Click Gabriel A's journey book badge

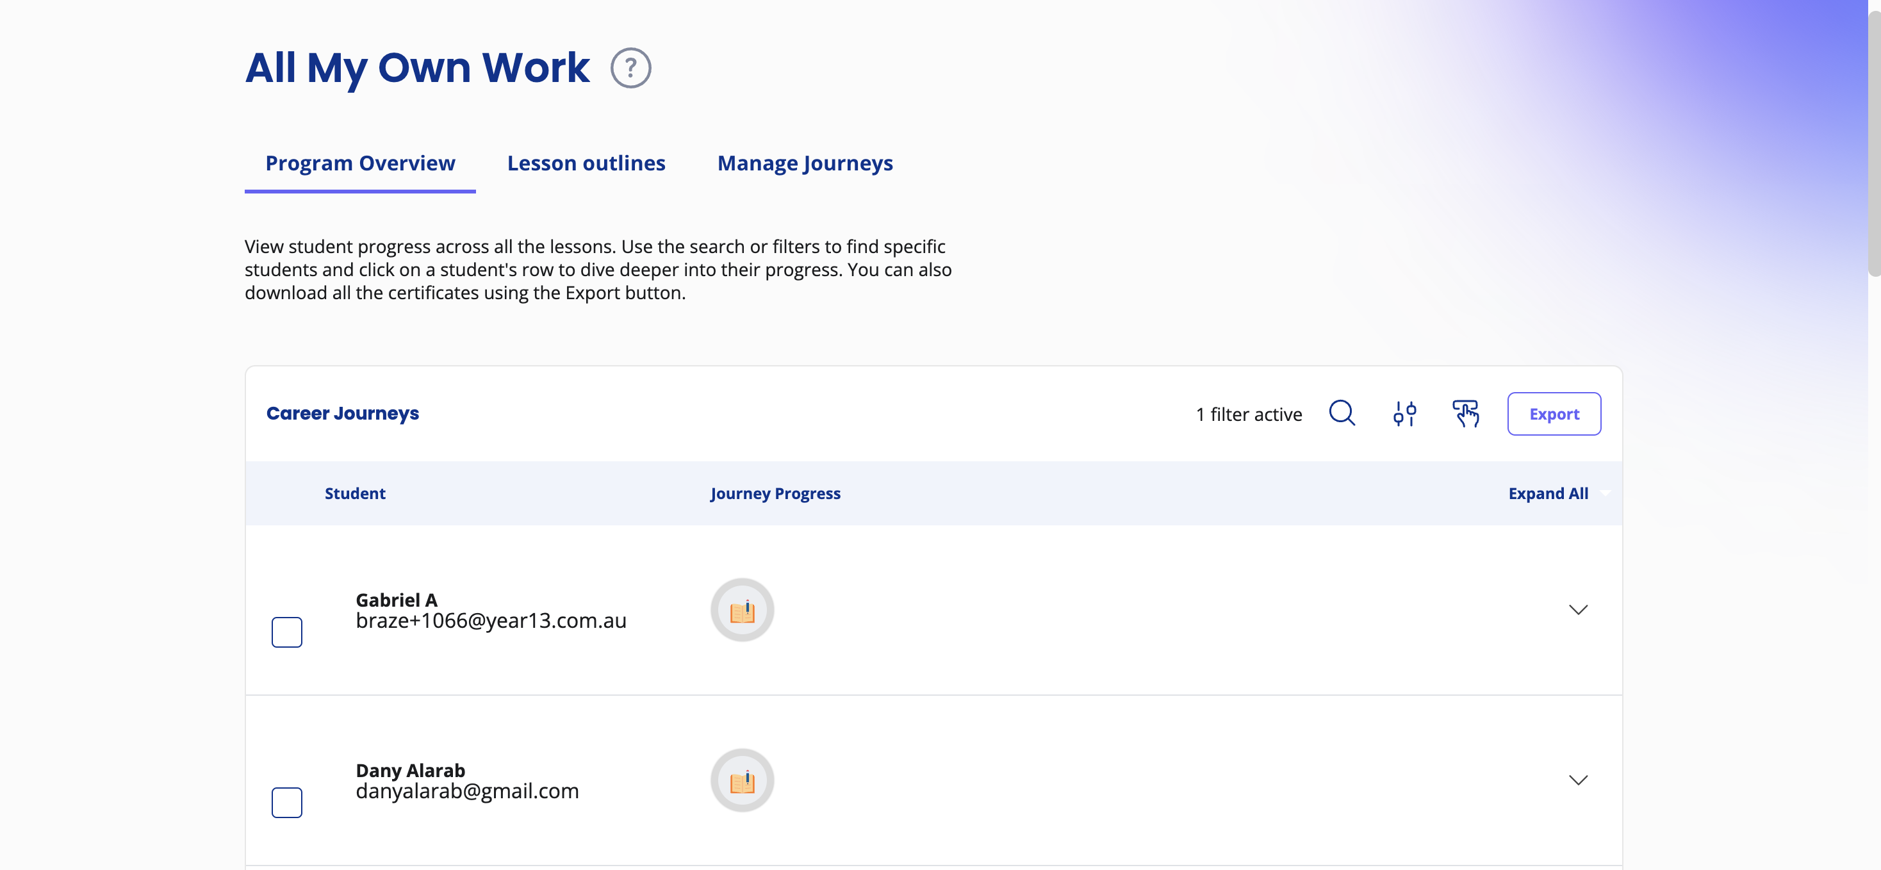point(742,610)
